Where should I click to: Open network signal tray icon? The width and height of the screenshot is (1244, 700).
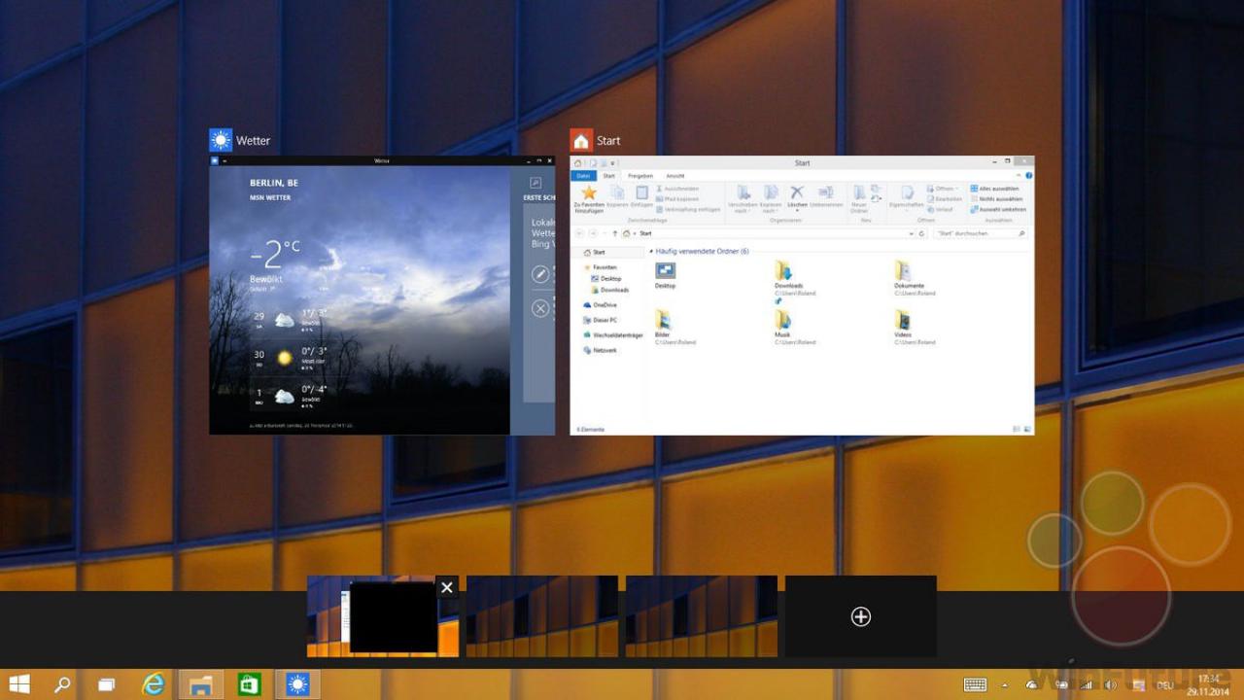(x=1085, y=685)
